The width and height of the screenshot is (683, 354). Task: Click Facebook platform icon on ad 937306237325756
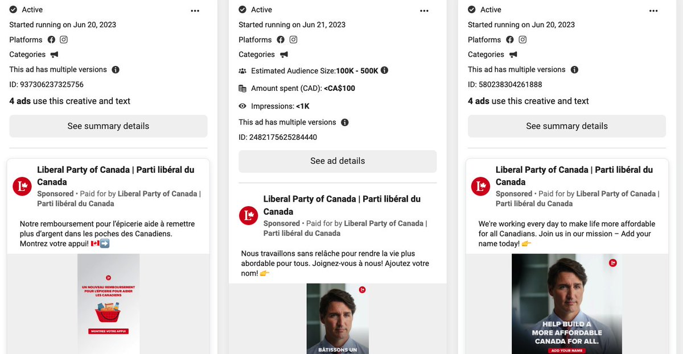[51, 40]
